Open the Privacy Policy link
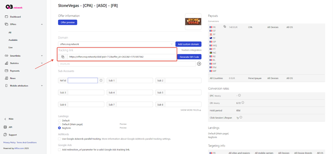 click(x=9, y=143)
